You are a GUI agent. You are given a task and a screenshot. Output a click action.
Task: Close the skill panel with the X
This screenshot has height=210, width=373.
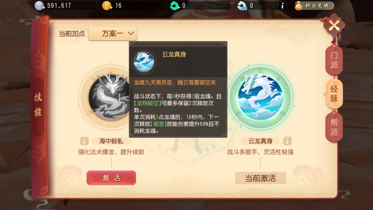pos(334,25)
